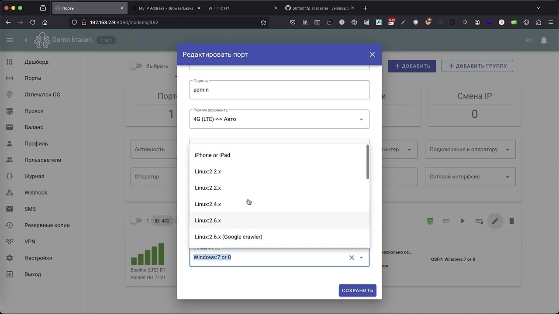Click the dropdown list scrollbar
The width and height of the screenshot is (559, 314).
[368, 162]
